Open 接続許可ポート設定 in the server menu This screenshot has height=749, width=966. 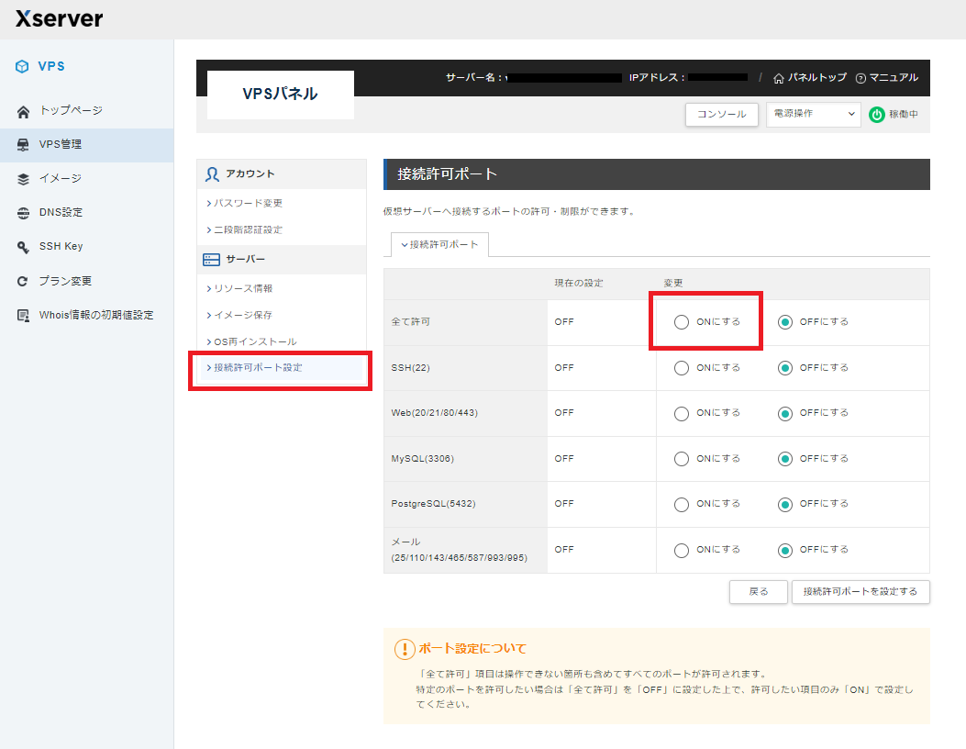click(258, 368)
